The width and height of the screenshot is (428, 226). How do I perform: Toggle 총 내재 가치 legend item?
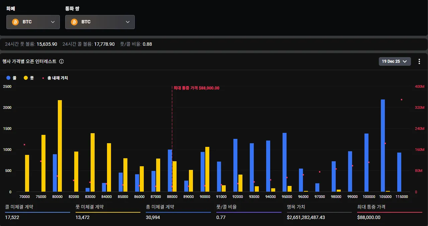(x=55, y=78)
